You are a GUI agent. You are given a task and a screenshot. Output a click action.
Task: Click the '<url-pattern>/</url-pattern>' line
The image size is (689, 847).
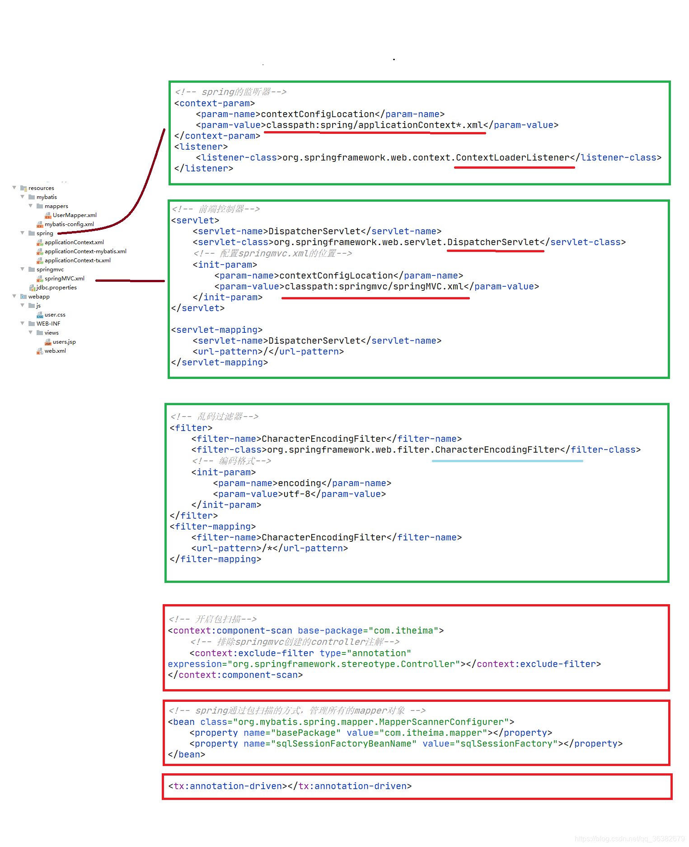click(268, 352)
